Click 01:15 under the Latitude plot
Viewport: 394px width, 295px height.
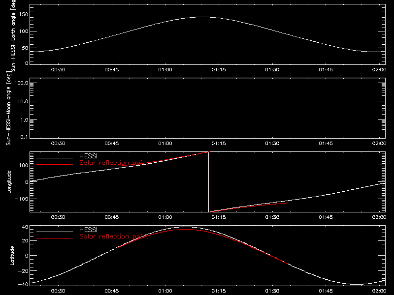219,291
